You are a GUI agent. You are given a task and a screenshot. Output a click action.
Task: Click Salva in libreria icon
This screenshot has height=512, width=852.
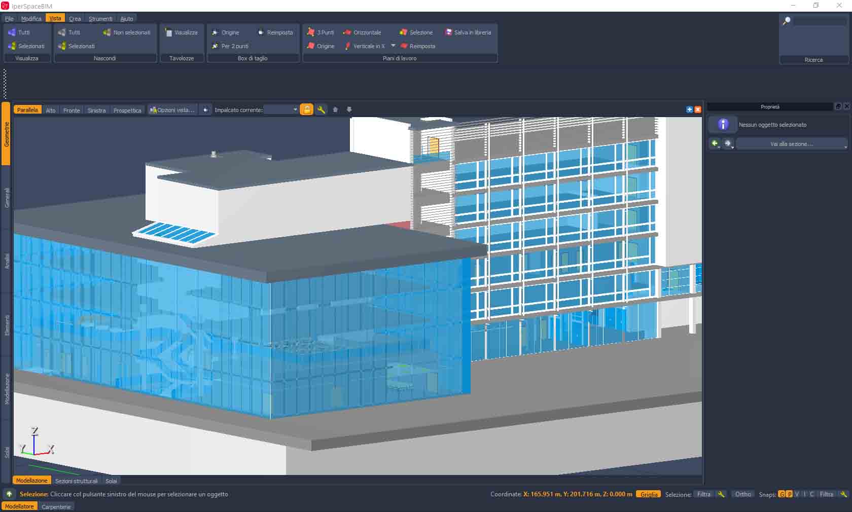[448, 32]
